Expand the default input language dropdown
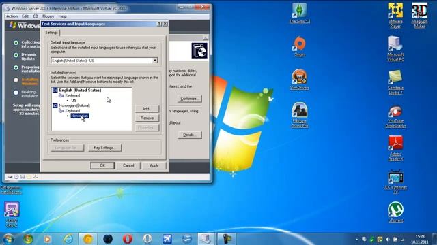 (x=155, y=61)
